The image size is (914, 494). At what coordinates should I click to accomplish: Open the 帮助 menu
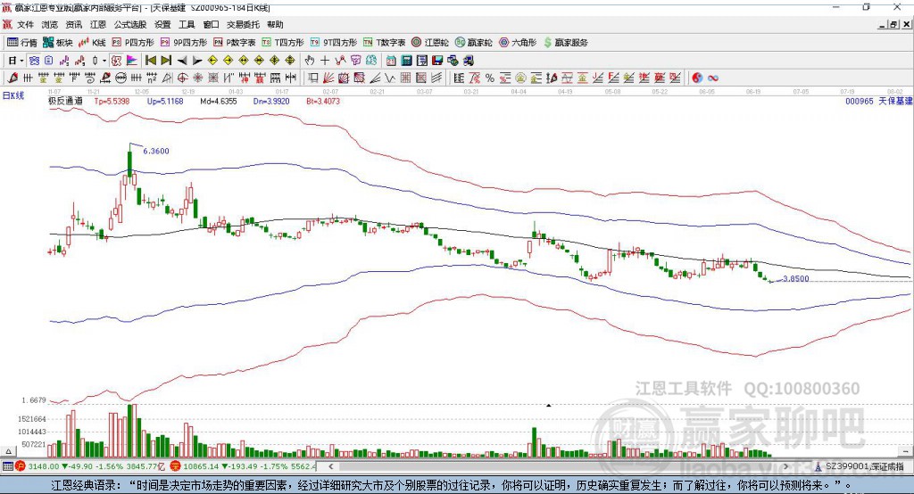pos(275,24)
